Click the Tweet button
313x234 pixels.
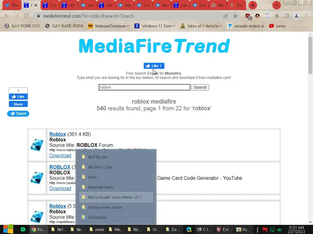pyautogui.click(x=18, y=113)
